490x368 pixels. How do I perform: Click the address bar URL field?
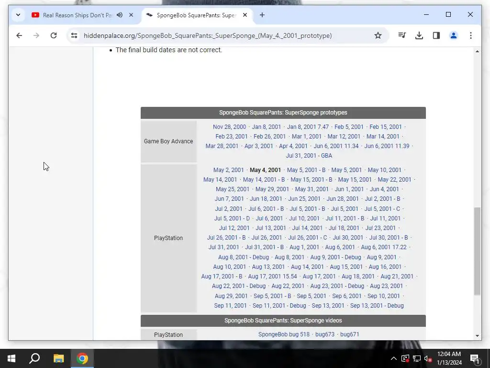tap(208, 35)
